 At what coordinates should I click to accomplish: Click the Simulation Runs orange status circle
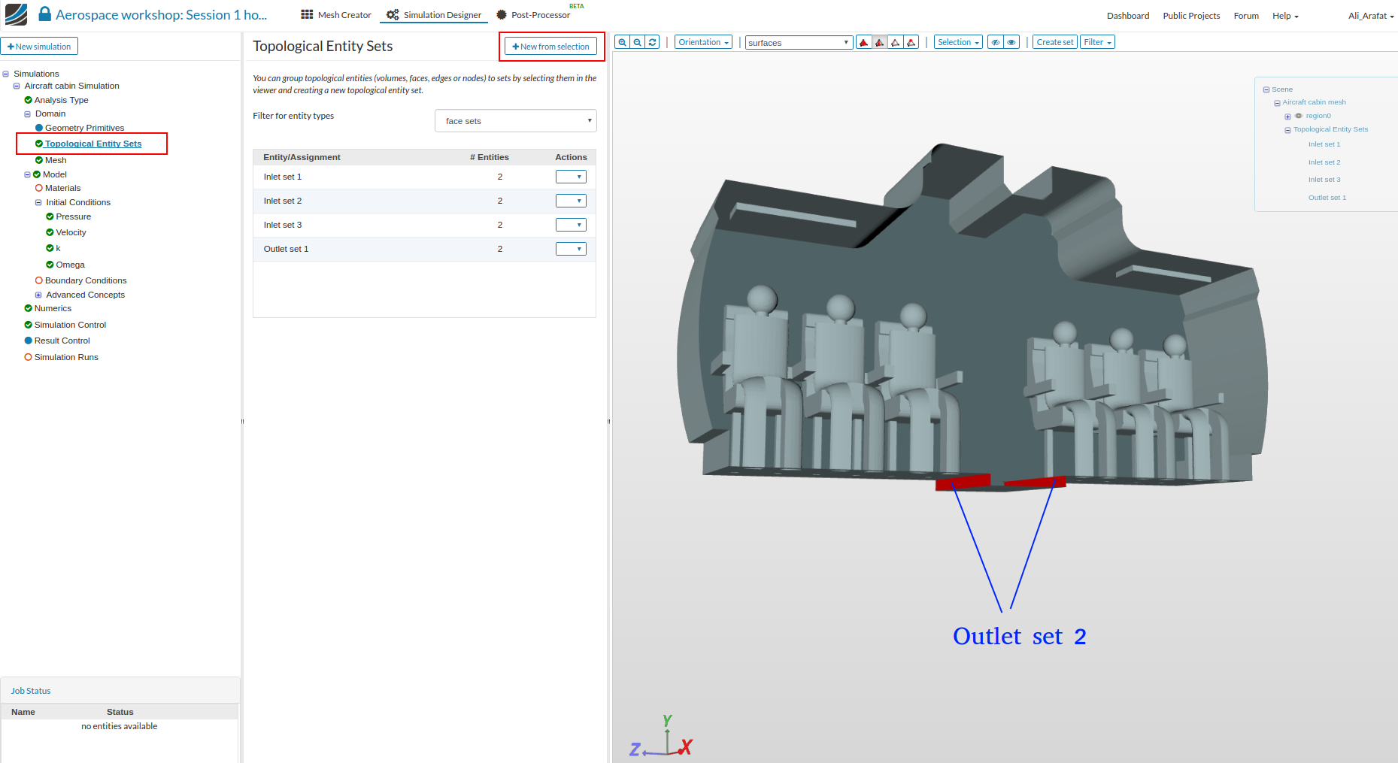coord(29,357)
